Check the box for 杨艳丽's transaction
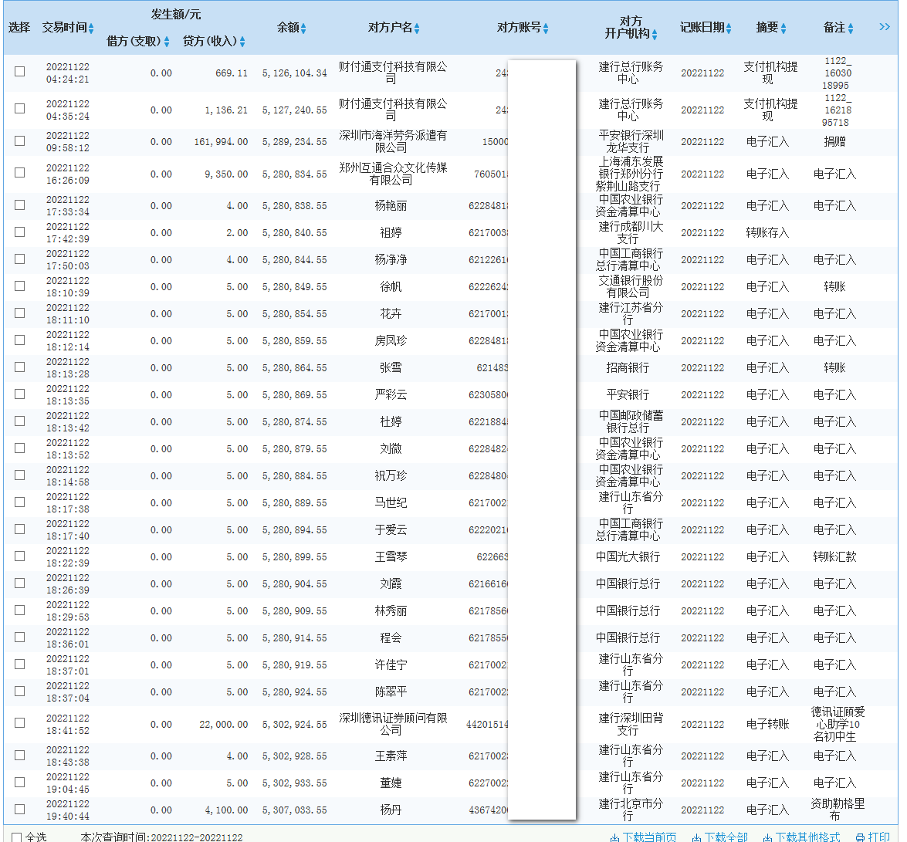This screenshot has height=842, width=907. tap(19, 205)
